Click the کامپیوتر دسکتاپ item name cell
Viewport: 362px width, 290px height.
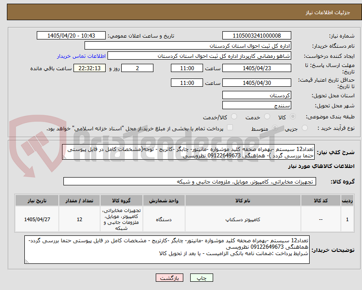pyautogui.click(x=243, y=219)
